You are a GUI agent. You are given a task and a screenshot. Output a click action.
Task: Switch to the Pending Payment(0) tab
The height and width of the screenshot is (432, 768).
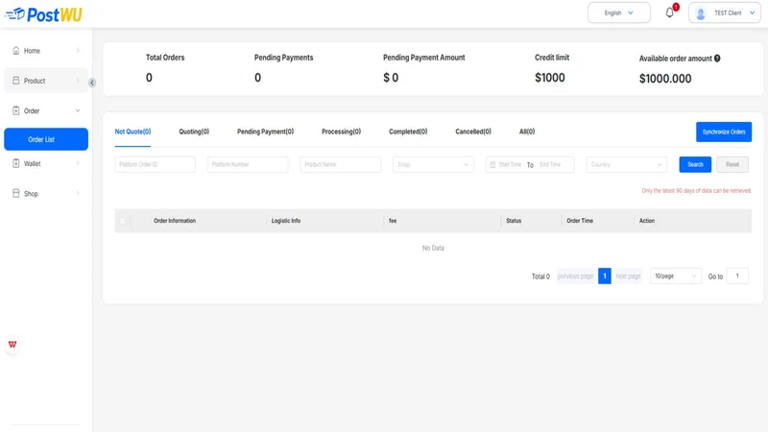[266, 132]
